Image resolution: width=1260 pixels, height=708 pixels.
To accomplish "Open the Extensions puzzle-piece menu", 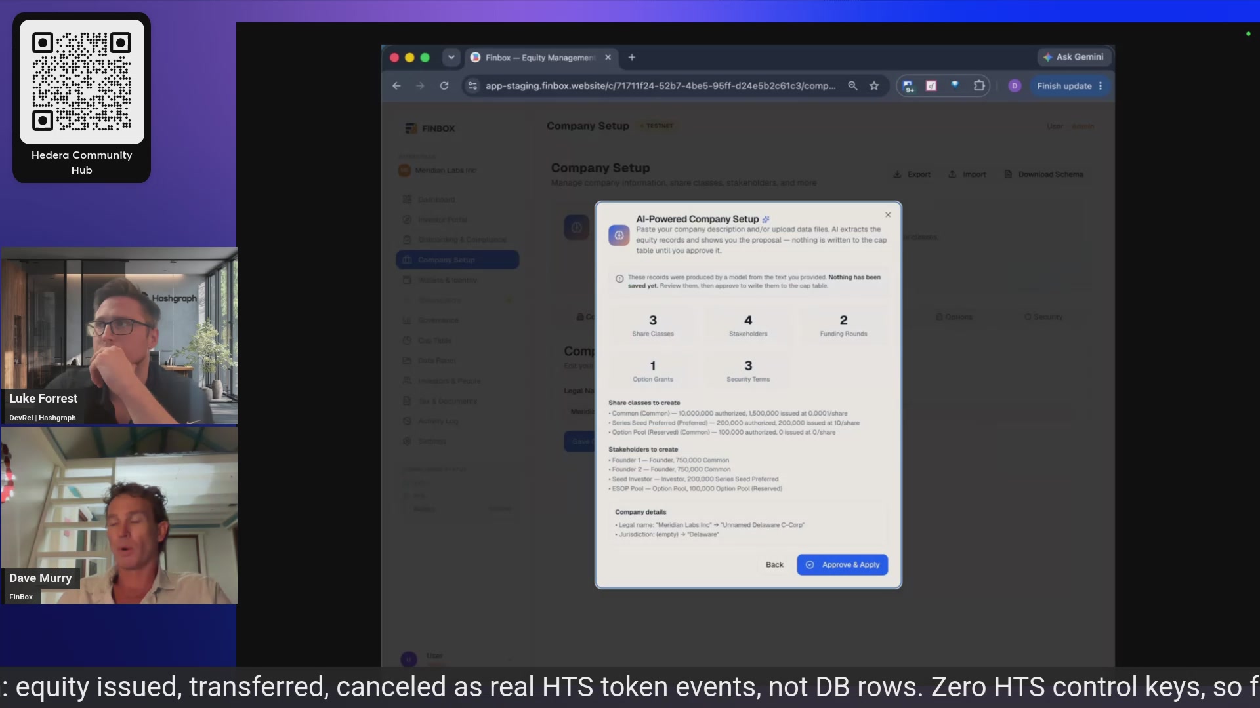I will (x=979, y=86).
